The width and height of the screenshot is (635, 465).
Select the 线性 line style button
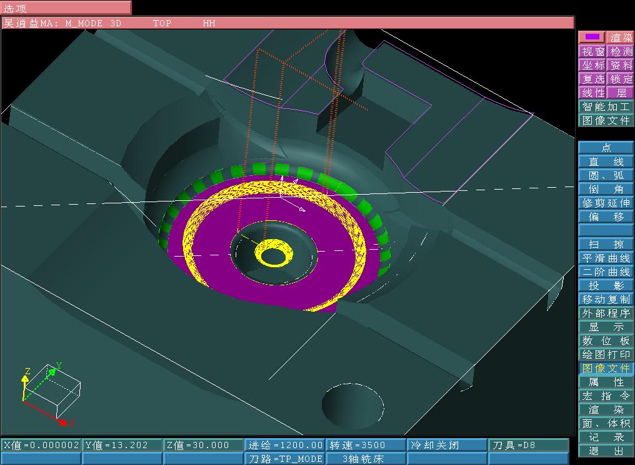pyautogui.click(x=592, y=93)
